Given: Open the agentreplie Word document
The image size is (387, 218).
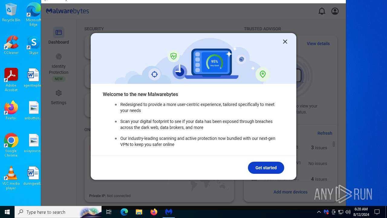Looking at the screenshot, I should click(33, 78).
